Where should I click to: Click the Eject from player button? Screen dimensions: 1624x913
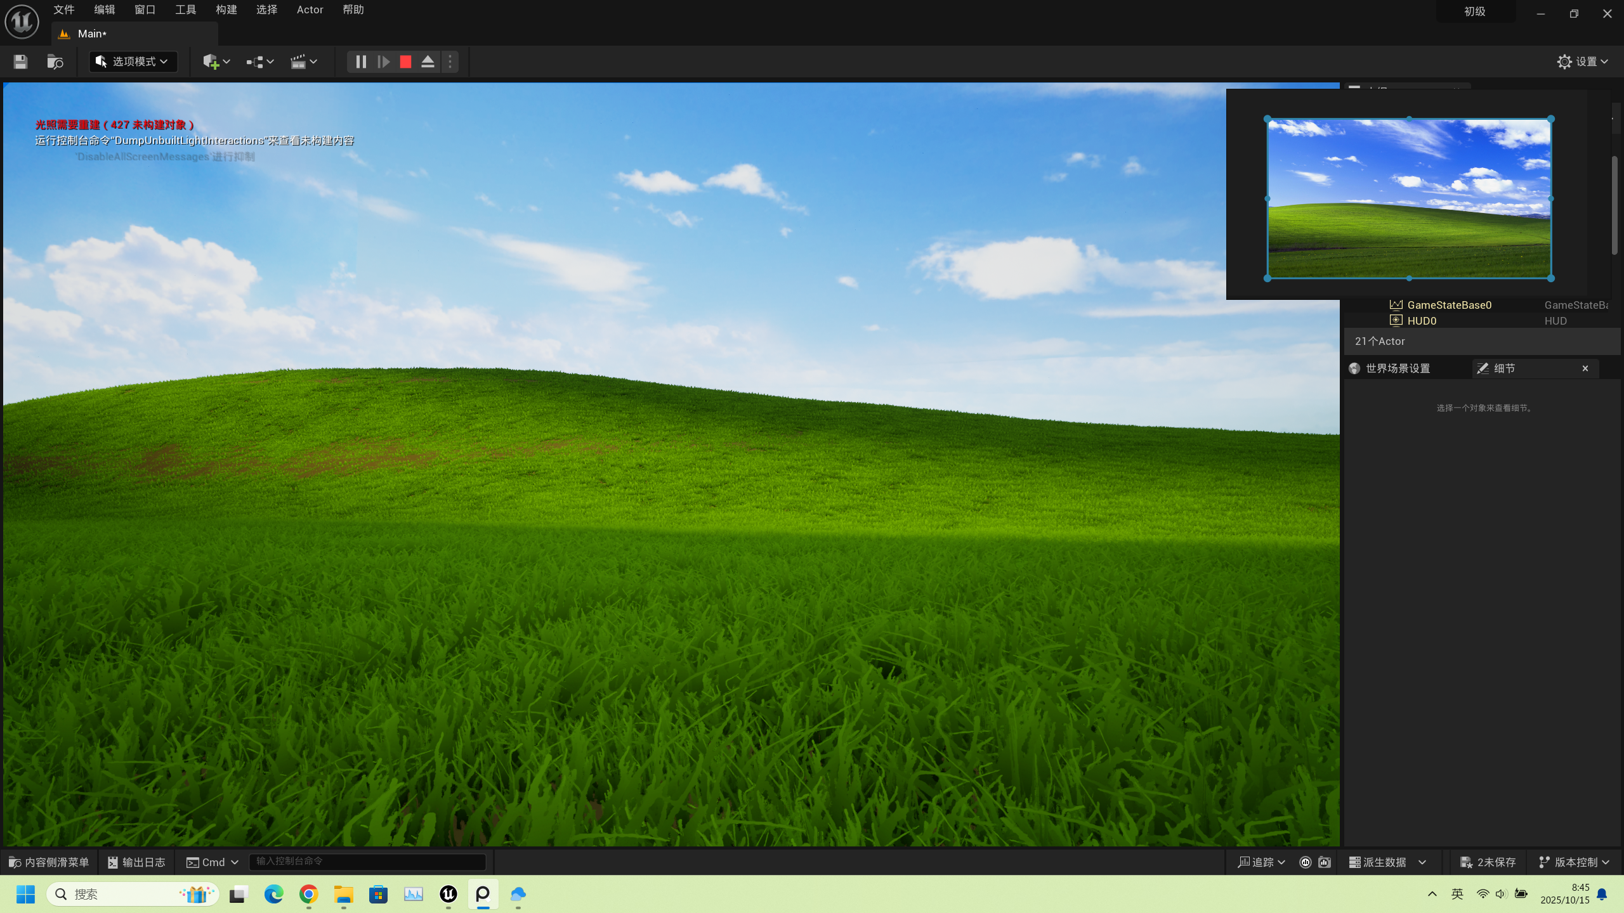point(428,62)
